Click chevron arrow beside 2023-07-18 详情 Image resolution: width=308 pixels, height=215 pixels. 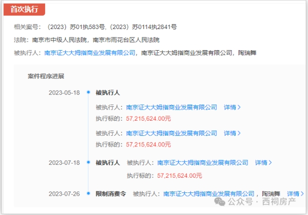(270, 163)
